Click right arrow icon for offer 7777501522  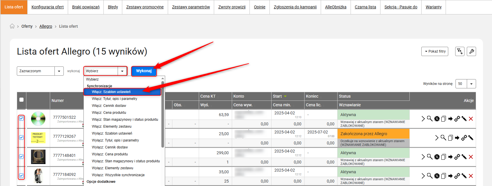pos(450,119)
